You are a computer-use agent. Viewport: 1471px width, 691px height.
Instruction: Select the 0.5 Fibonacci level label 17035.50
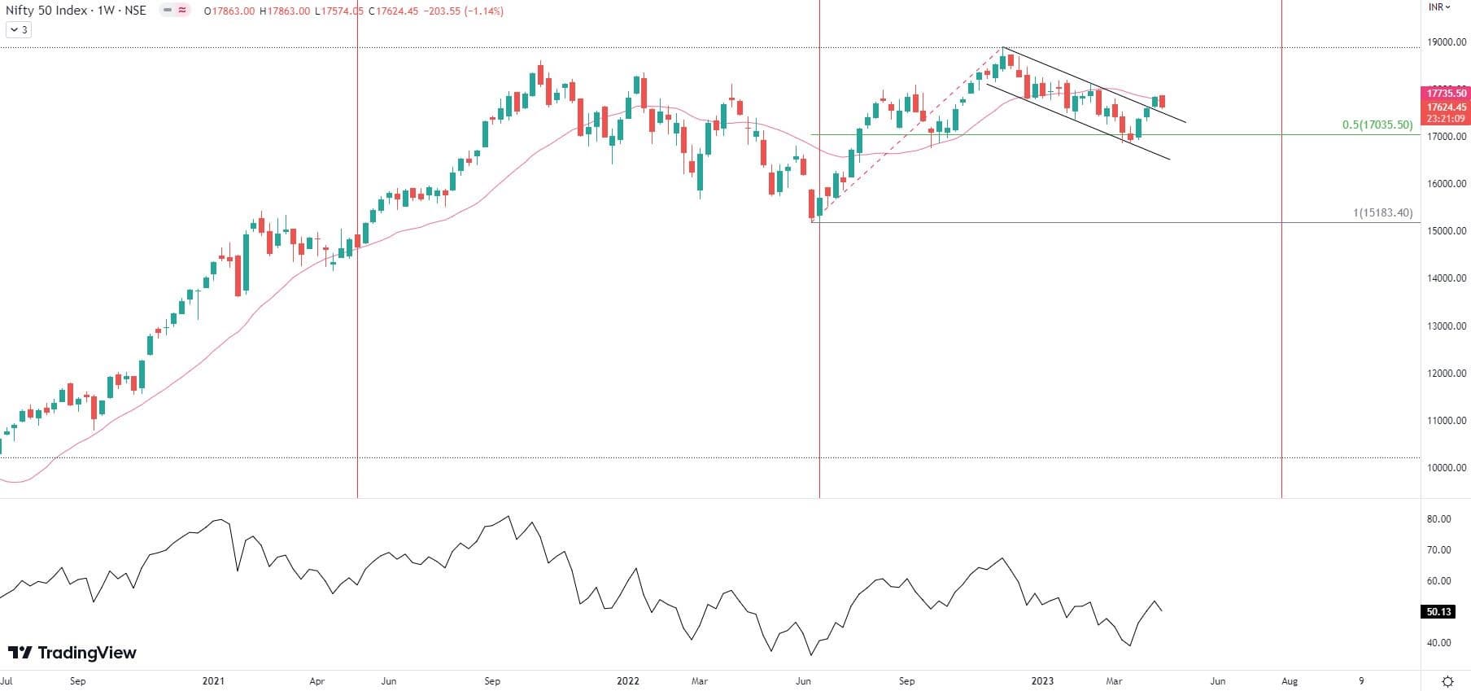[1377, 125]
